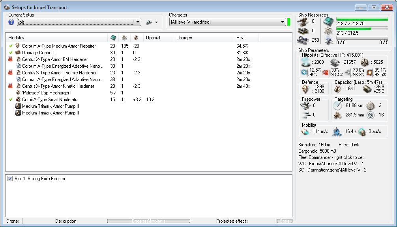Open the Character dropdown arrow
The height and width of the screenshot is (227, 397).
(x=283, y=22)
